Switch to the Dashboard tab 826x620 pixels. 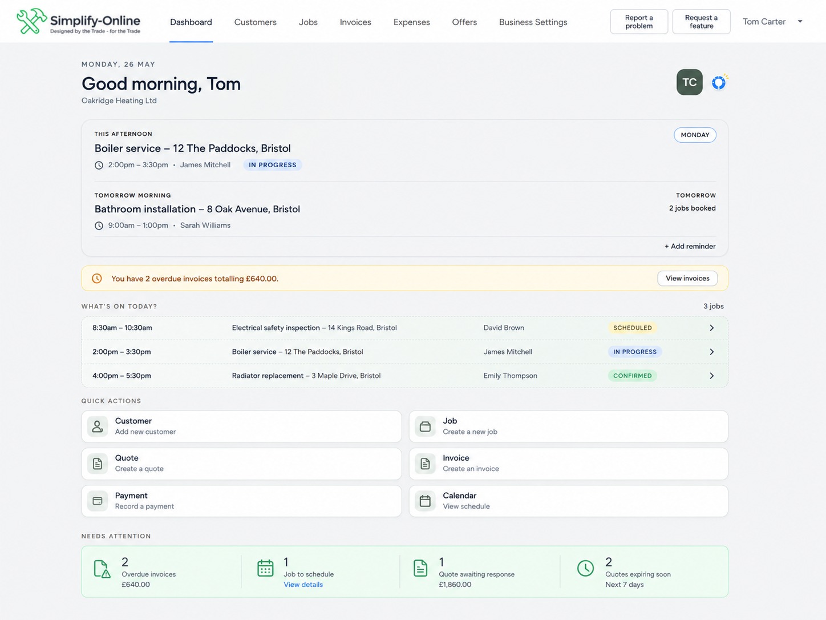(191, 22)
